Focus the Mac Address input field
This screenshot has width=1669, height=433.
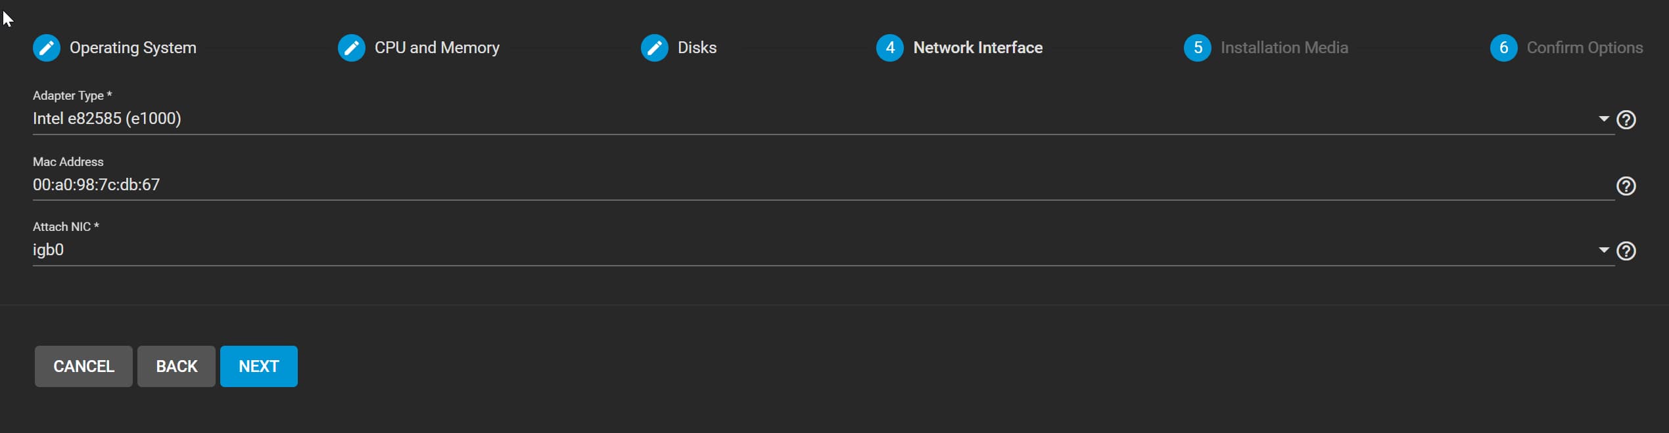(x=824, y=185)
